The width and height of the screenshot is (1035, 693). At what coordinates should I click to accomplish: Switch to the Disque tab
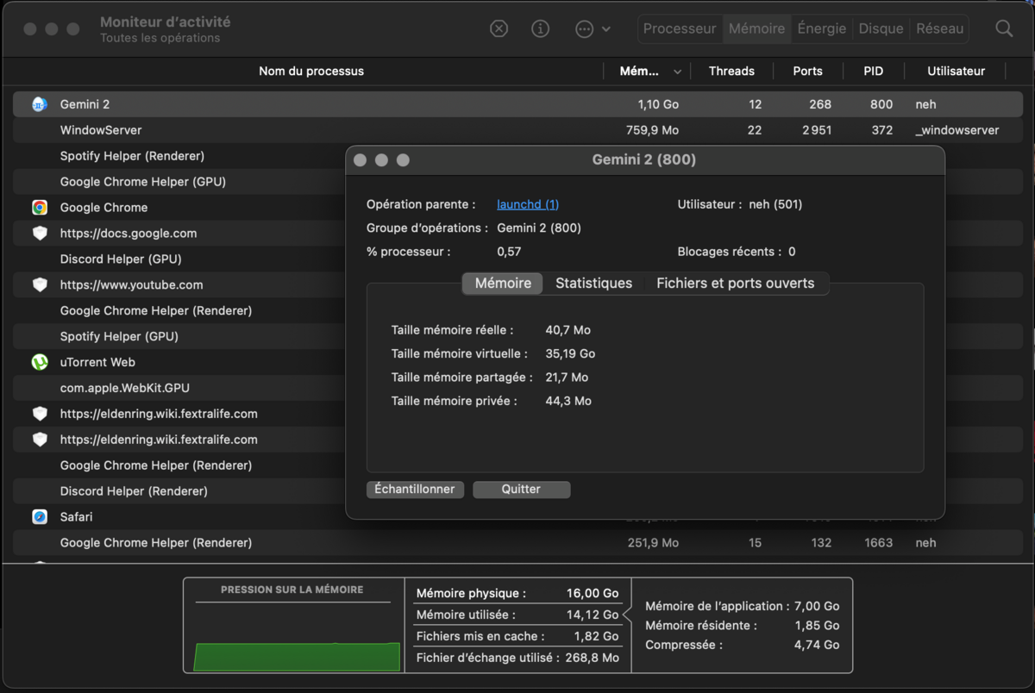pyautogui.click(x=881, y=28)
